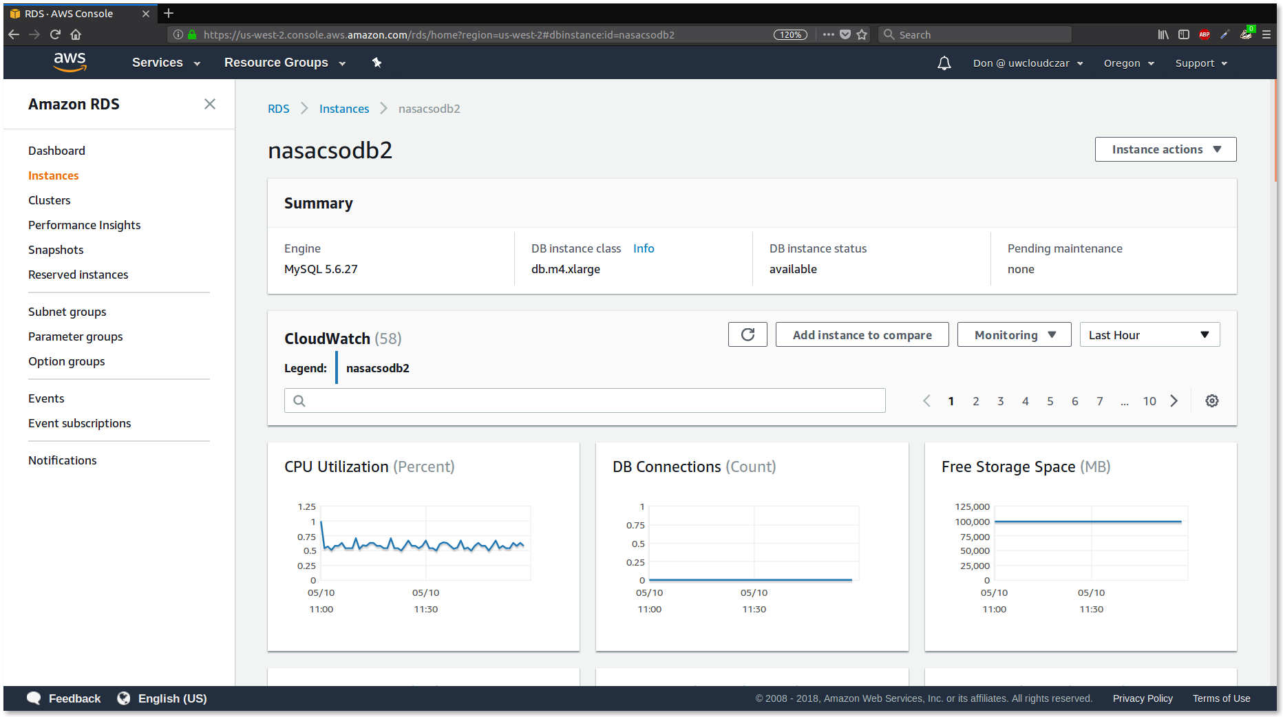This screenshot has width=1283, height=717.
Task: Click Instances breadcrumb link
Action: point(344,109)
